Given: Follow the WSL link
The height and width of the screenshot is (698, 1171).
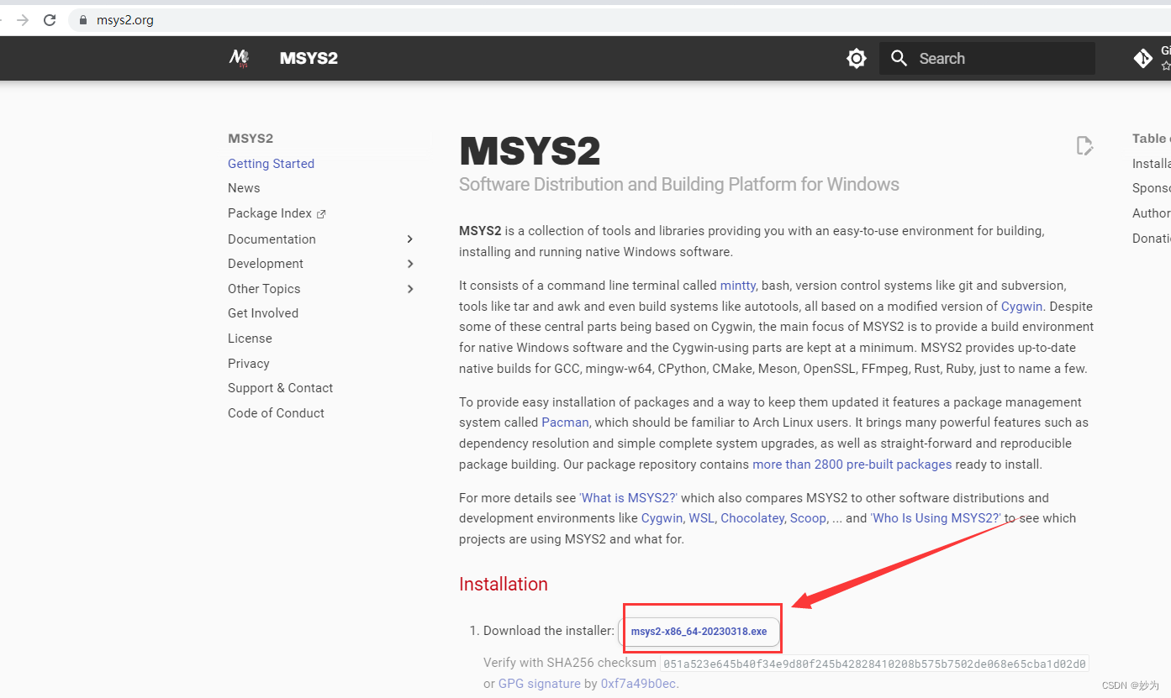Looking at the screenshot, I should (x=701, y=518).
